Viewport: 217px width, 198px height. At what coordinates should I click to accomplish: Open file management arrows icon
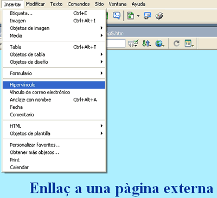[146, 44]
